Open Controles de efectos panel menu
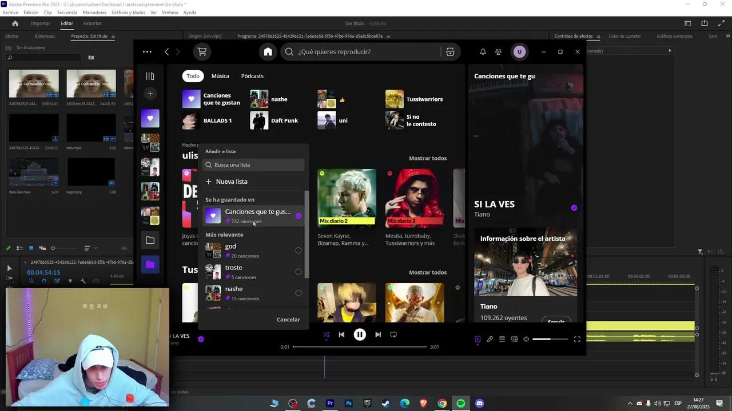The width and height of the screenshot is (732, 411). tap(598, 37)
